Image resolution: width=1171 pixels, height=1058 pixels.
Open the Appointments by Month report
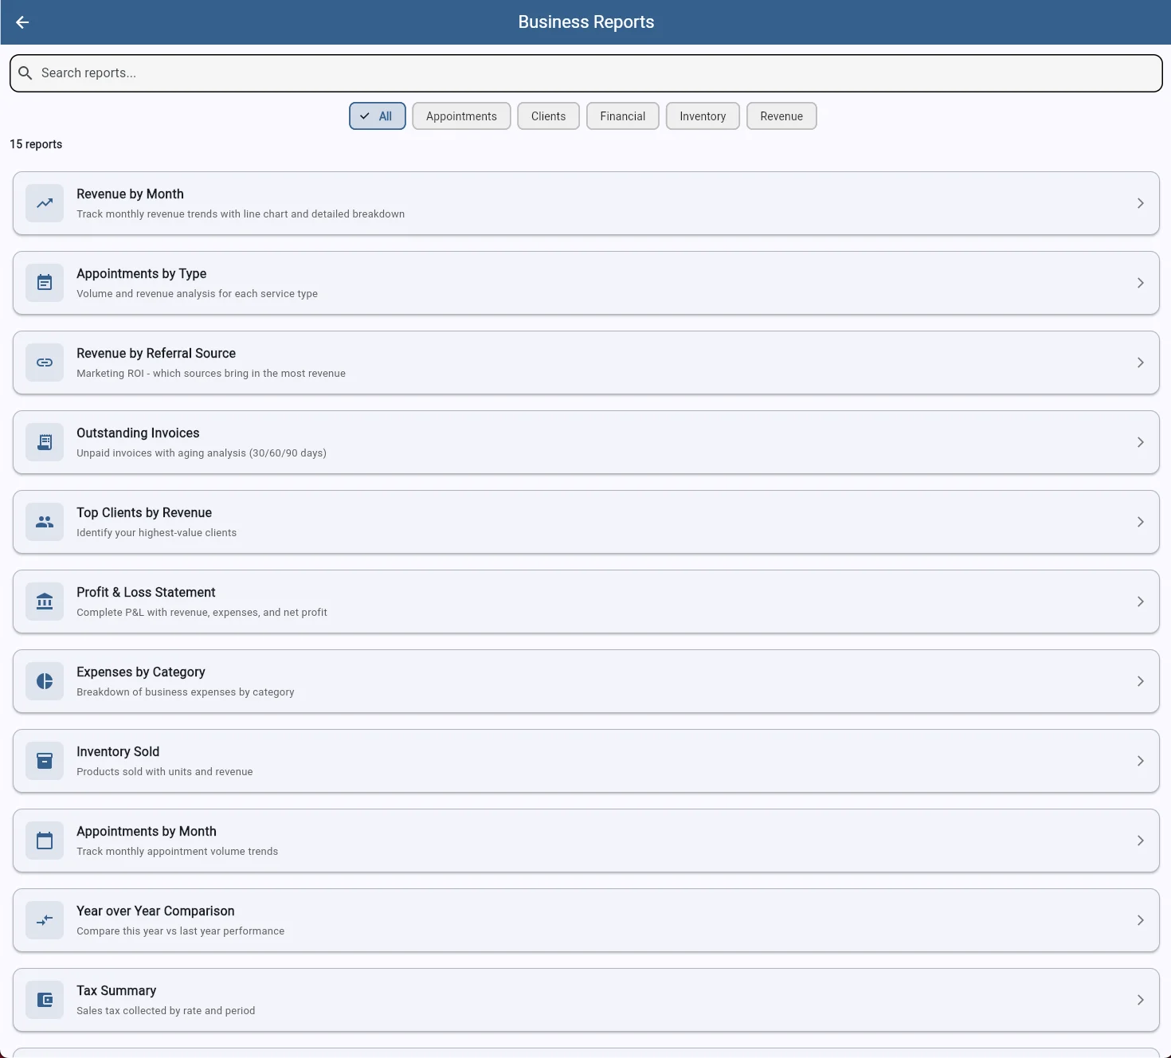[x=1140, y=841]
